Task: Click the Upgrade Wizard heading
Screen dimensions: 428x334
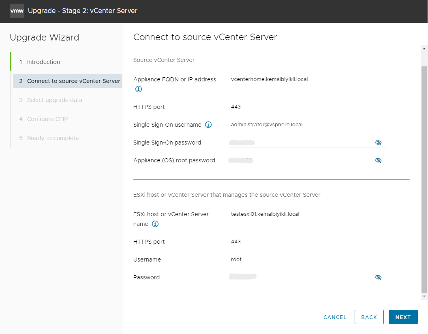Action: click(45, 37)
